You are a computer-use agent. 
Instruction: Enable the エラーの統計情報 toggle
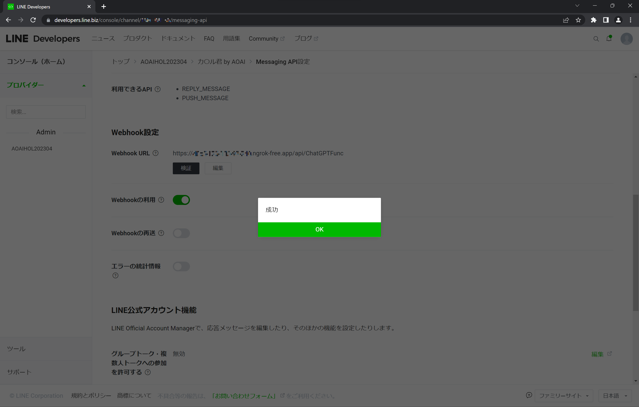pyautogui.click(x=182, y=266)
